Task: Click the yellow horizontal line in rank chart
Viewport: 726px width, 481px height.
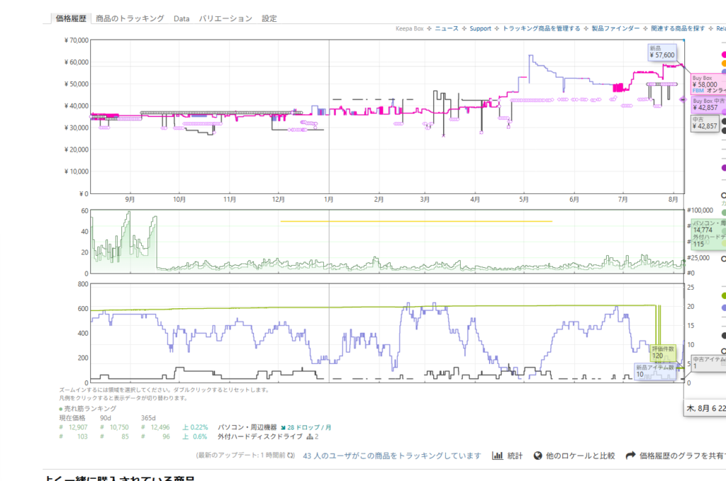Action: tap(415, 222)
